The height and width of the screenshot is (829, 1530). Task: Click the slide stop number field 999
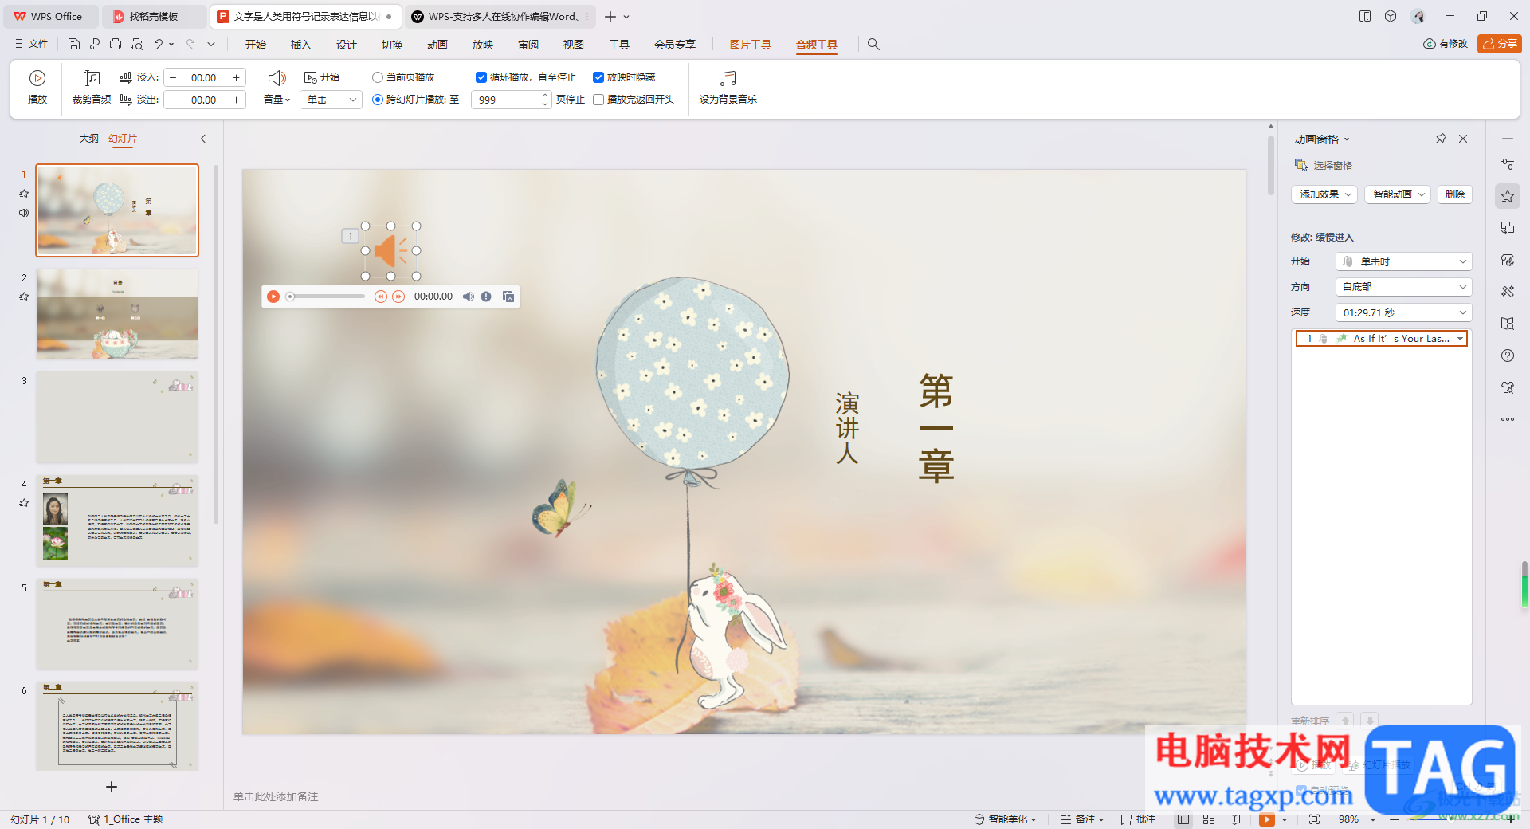click(x=511, y=100)
